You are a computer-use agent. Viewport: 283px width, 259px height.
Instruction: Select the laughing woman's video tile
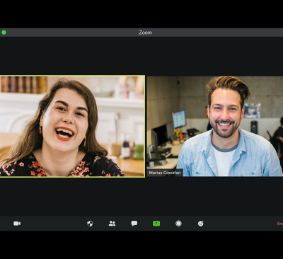coord(72,126)
